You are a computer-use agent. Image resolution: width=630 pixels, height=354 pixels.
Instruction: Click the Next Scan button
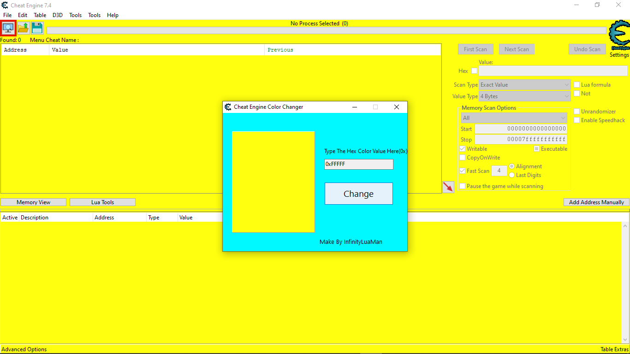pyautogui.click(x=517, y=49)
